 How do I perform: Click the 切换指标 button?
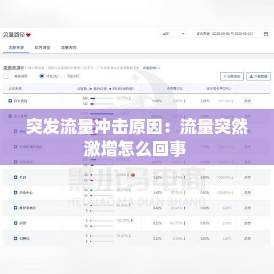click(232, 76)
